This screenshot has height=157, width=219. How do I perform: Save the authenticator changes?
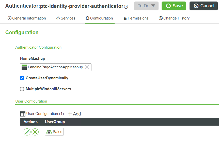pyautogui.click(x=174, y=6)
